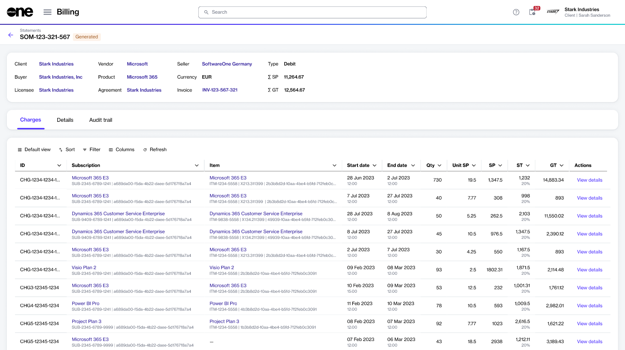Expand the GT column chevron
The image size is (625, 350).
561,165
